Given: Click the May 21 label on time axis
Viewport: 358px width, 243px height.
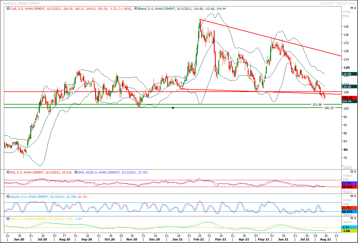Looking at the screenshot, I should [263, 239].
